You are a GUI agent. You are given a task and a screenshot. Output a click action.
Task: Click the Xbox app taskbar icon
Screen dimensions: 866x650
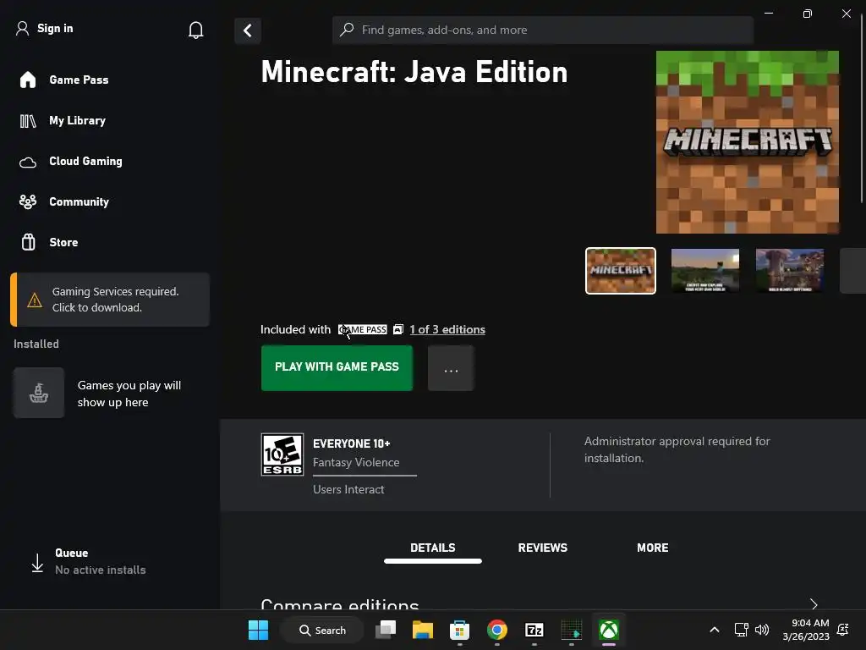[x=609, y=630]
